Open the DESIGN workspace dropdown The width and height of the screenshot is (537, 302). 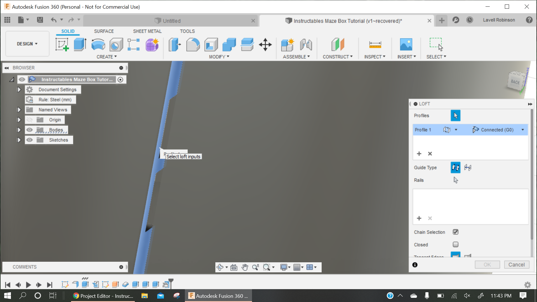click(x=27, y=44)
